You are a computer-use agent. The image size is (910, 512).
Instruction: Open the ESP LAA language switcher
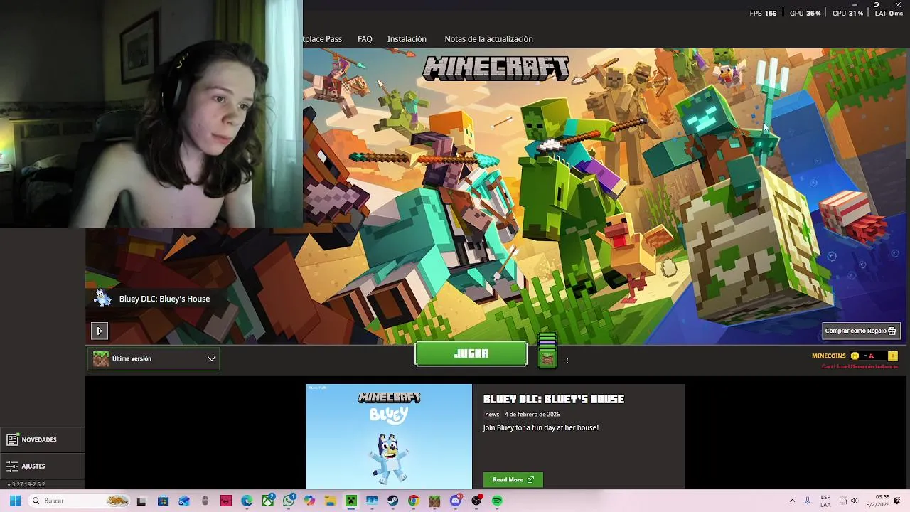pos(825,501)
